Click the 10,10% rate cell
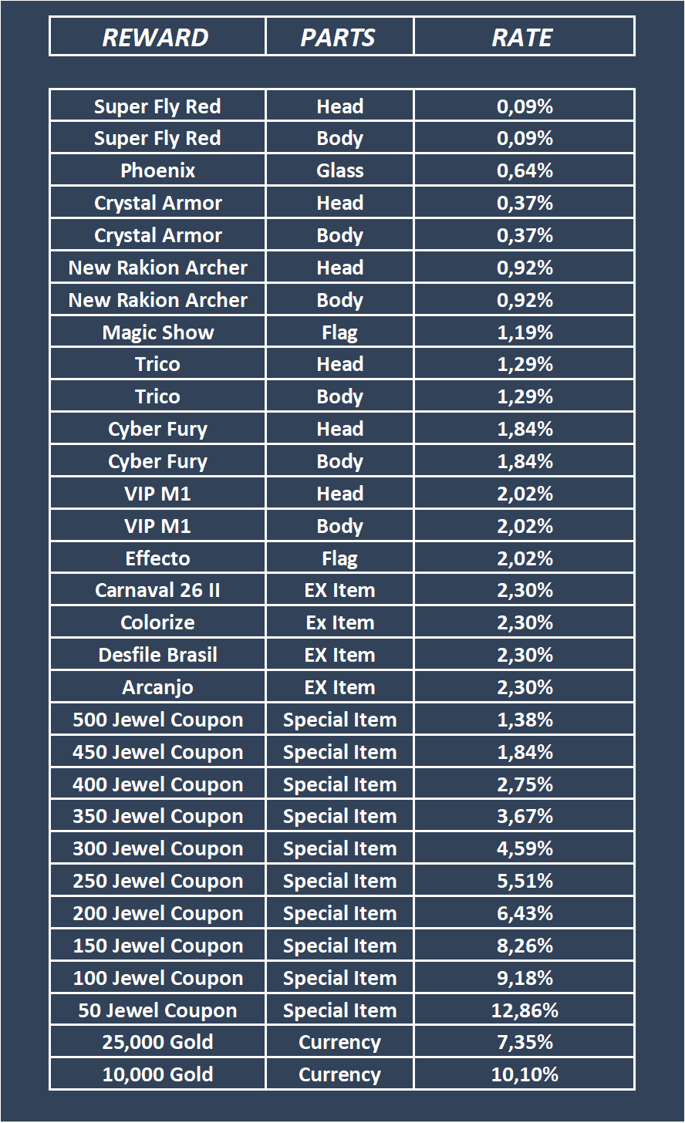 point(525,1075)
